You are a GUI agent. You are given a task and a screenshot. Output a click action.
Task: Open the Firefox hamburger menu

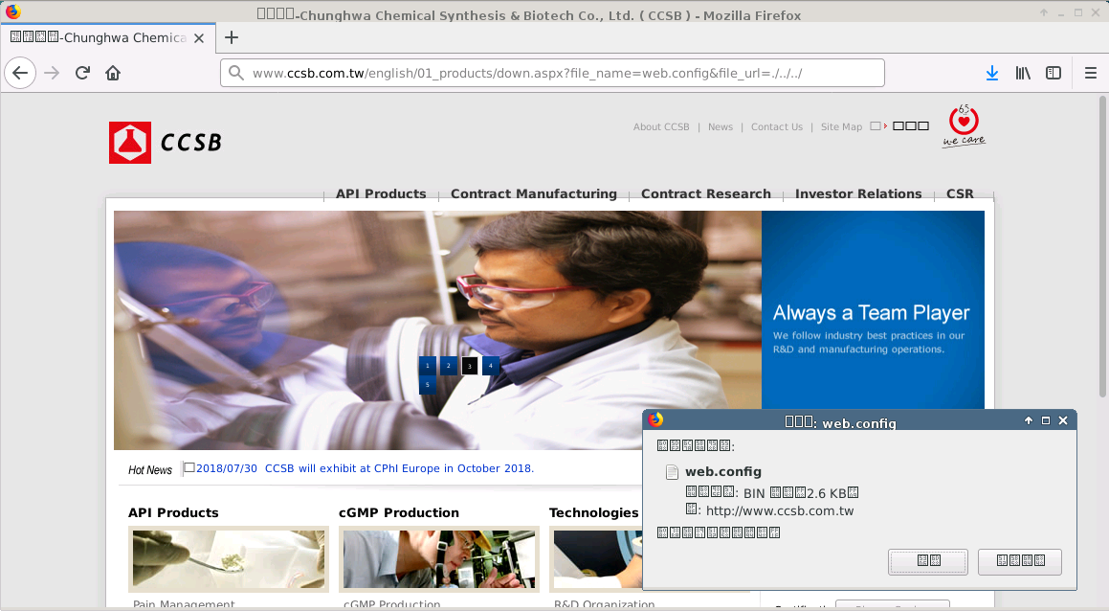pos(1091,73)
